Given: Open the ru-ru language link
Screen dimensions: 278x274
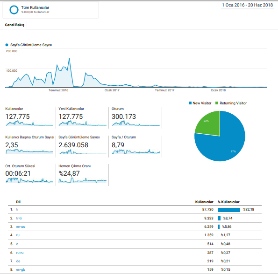Looking at the screenshot, I should [20, 253].
